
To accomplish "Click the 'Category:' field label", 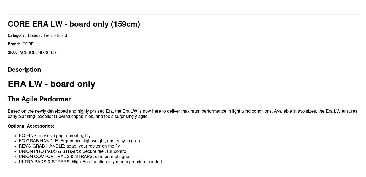I will (x=17, y=35).
